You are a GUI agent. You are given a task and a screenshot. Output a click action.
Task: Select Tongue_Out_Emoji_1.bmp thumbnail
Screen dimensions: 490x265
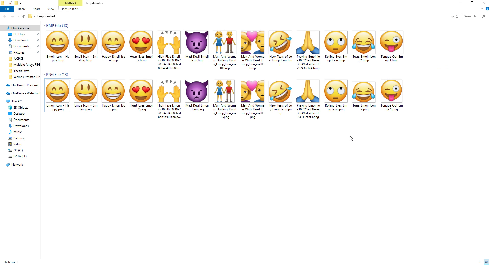coord(391,42)
